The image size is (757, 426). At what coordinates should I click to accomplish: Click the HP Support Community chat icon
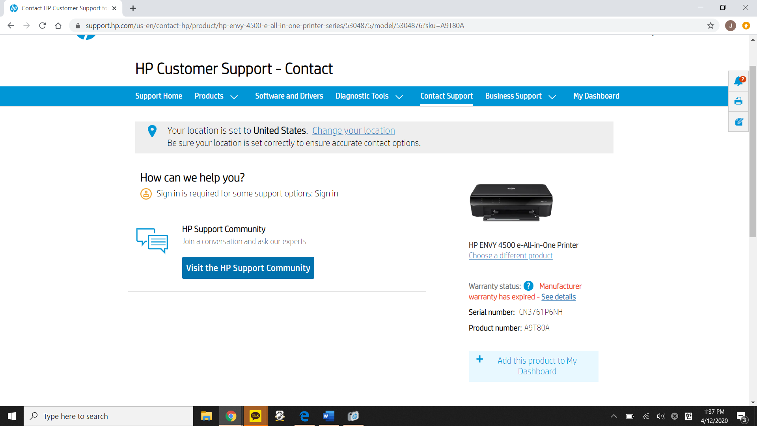pyautogui.click(x=152, y=241)
